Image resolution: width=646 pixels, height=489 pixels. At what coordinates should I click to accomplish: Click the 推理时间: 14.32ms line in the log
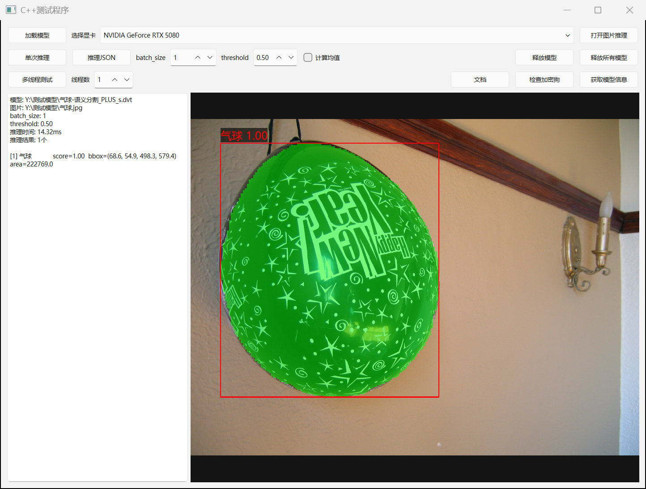coord(36,132)
